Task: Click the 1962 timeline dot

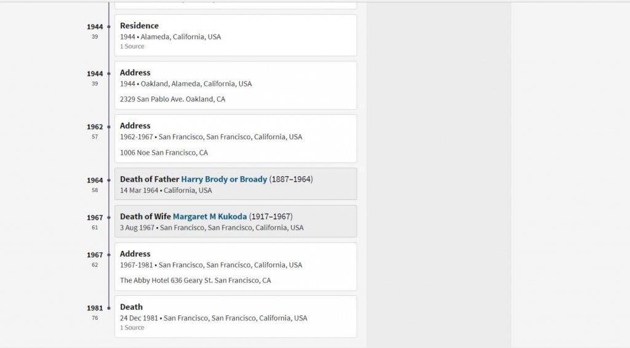Action: tap(109, 127)
